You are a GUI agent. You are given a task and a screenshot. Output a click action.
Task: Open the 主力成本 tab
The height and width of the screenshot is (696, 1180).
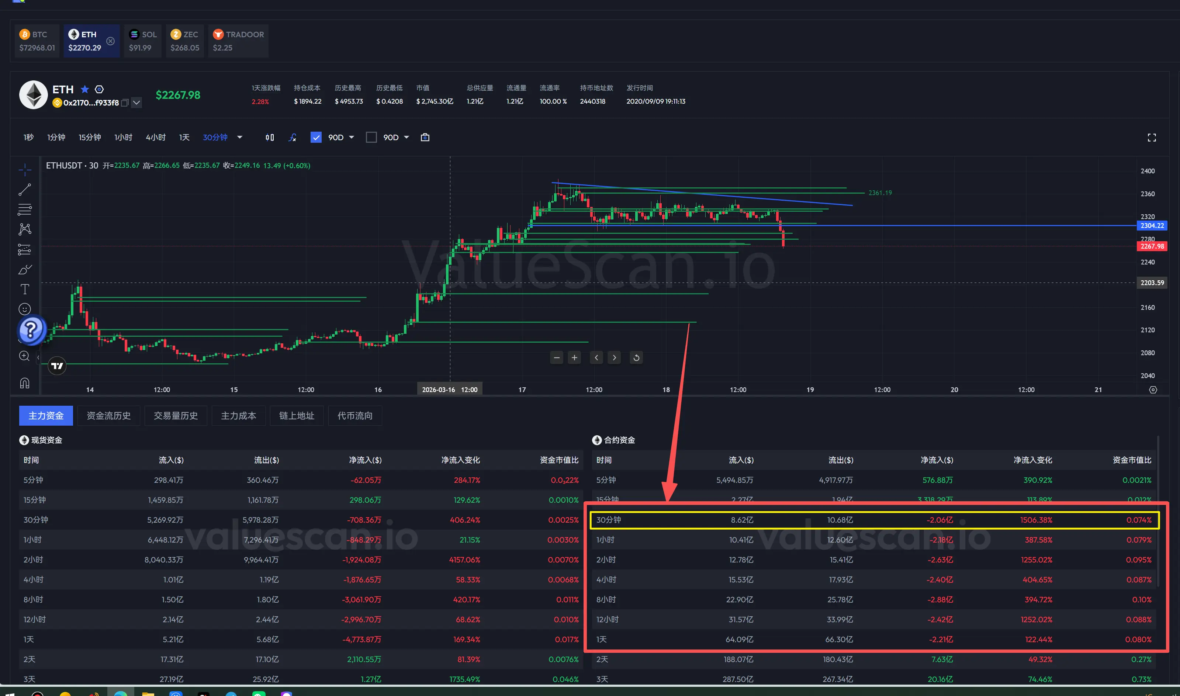[238, 416]
